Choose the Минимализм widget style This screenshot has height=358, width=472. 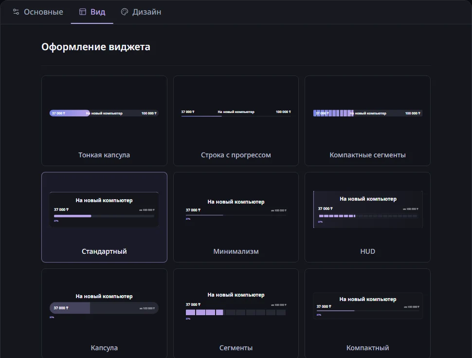coord(236,217)
